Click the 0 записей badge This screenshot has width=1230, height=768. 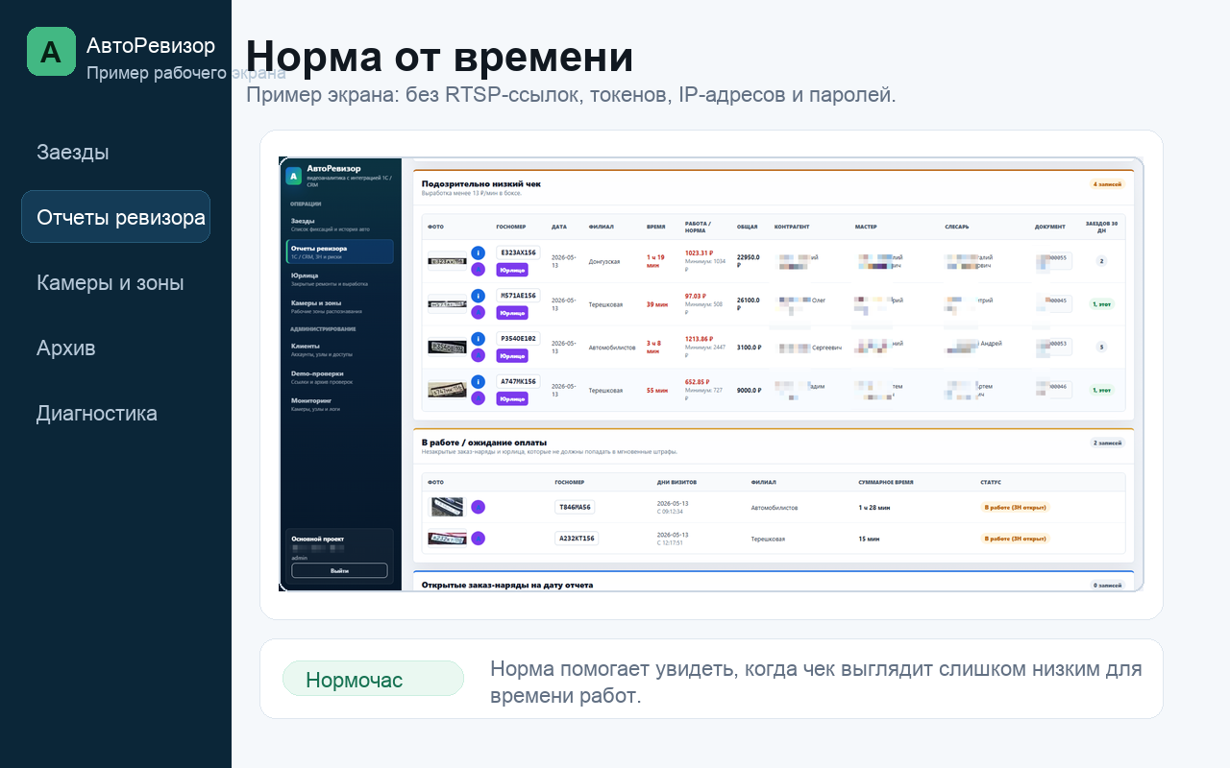click(1107, 585)
